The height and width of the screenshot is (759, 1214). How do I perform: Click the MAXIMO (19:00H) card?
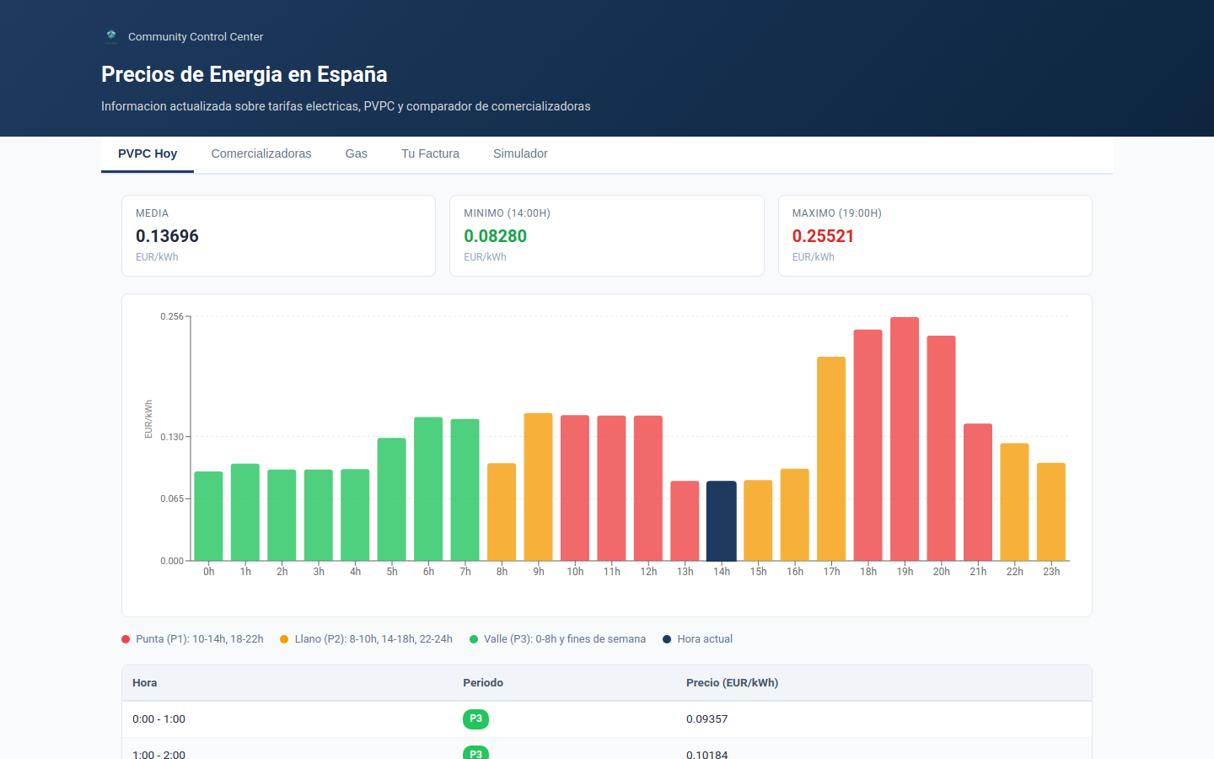935,235
